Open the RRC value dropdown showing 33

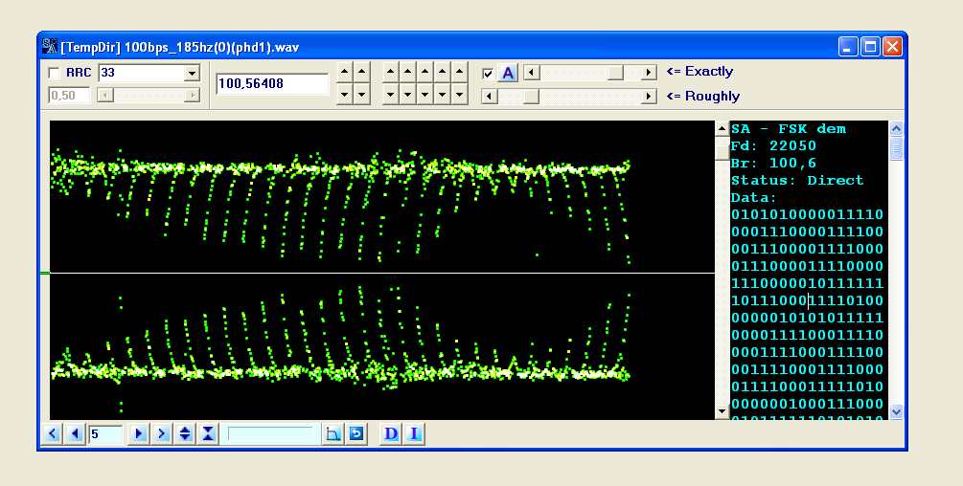(192, 73)
